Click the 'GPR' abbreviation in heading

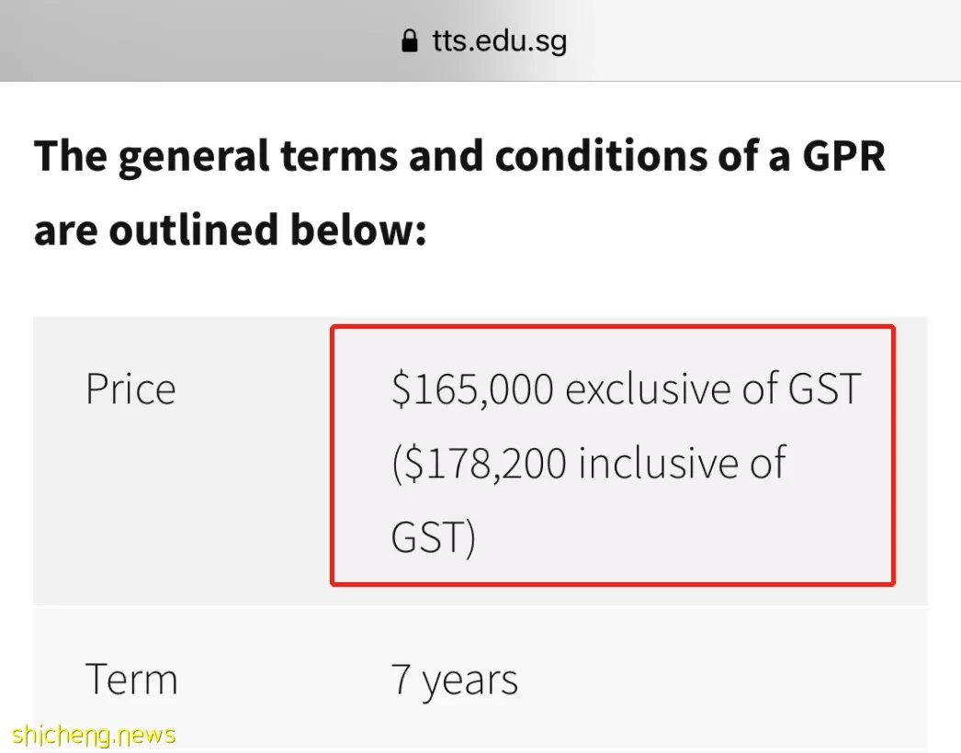pyautogui.click(x=844, y=155)
